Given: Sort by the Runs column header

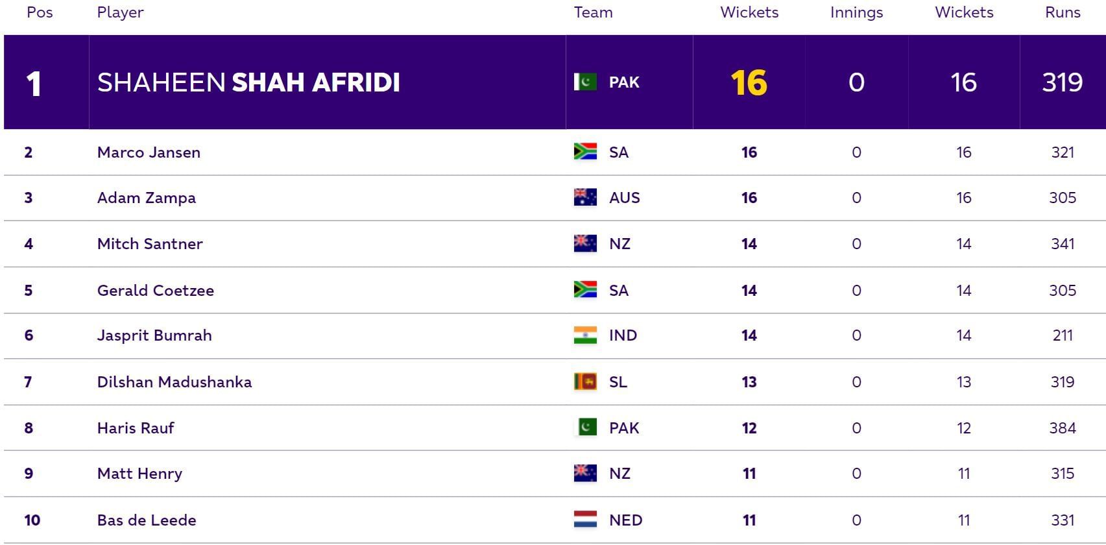Looking at the screenshot, I should tap(1063, 12).
